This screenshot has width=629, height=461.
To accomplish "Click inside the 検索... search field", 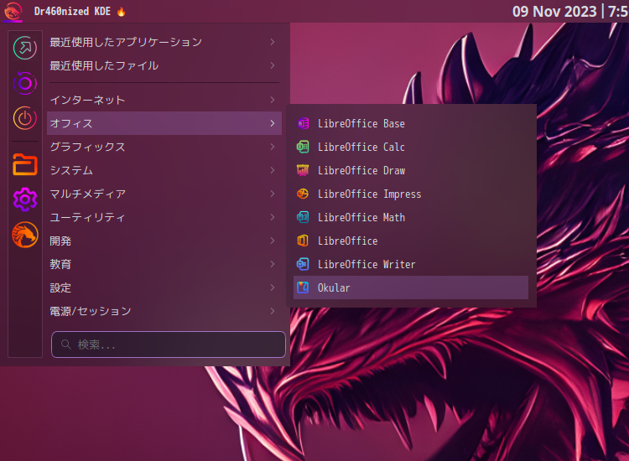I will pyautogui.click(x=168, y=344).
